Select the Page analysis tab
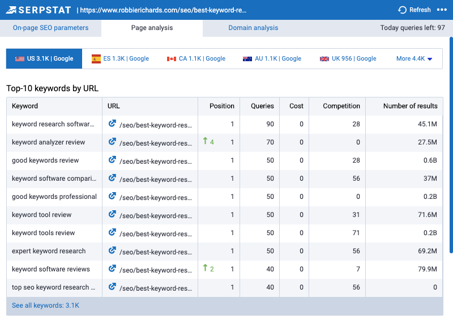 [x=152, y=28]
